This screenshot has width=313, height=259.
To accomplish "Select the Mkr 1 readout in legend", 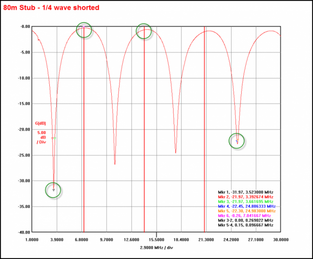I will [245, 192].
